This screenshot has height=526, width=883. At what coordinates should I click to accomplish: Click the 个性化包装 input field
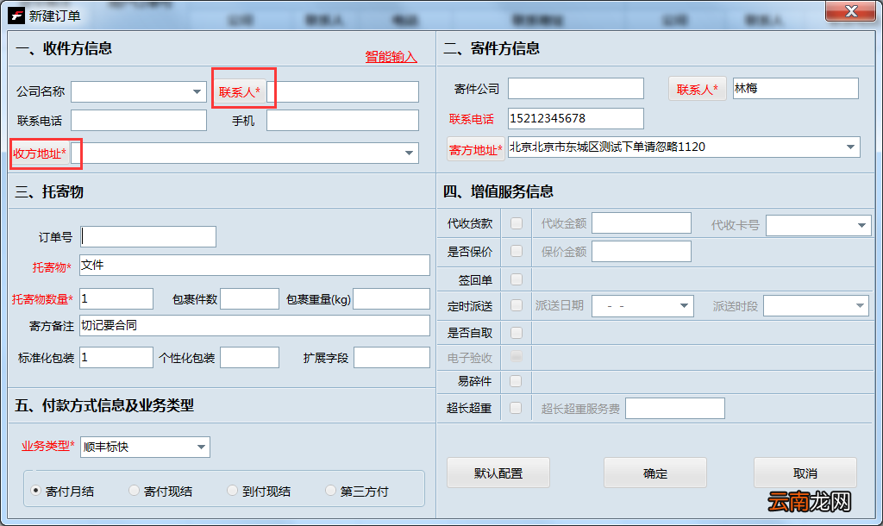pyautogui.click(x=249, y=358)
